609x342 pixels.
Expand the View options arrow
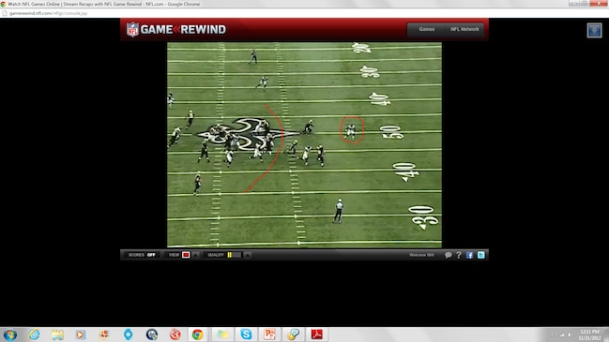[x=195, y=255]
